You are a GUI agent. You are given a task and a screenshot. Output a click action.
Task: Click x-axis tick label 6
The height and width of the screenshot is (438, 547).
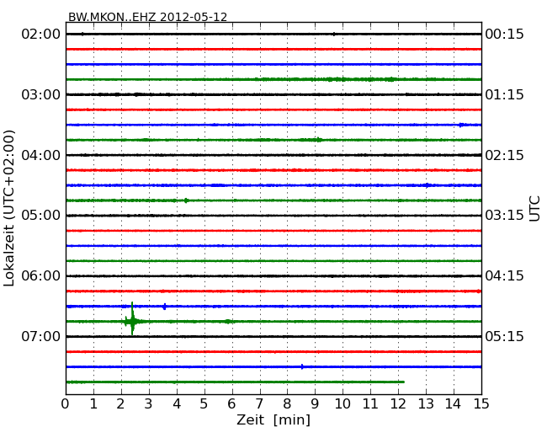click(x=231, y=404)
